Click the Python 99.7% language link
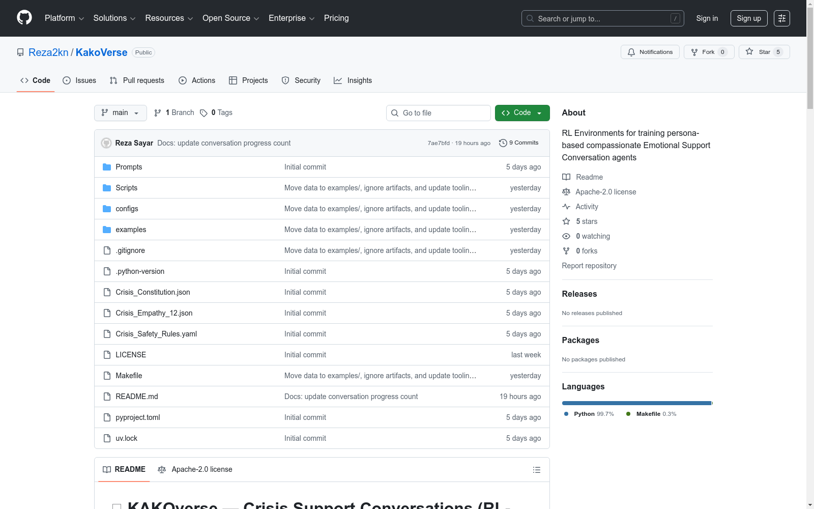 click(589, 414)
